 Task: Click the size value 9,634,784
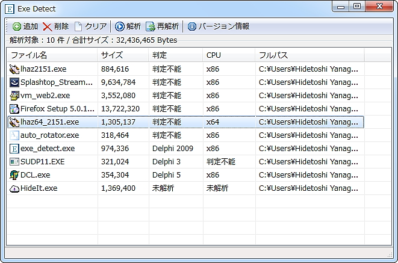118,82
